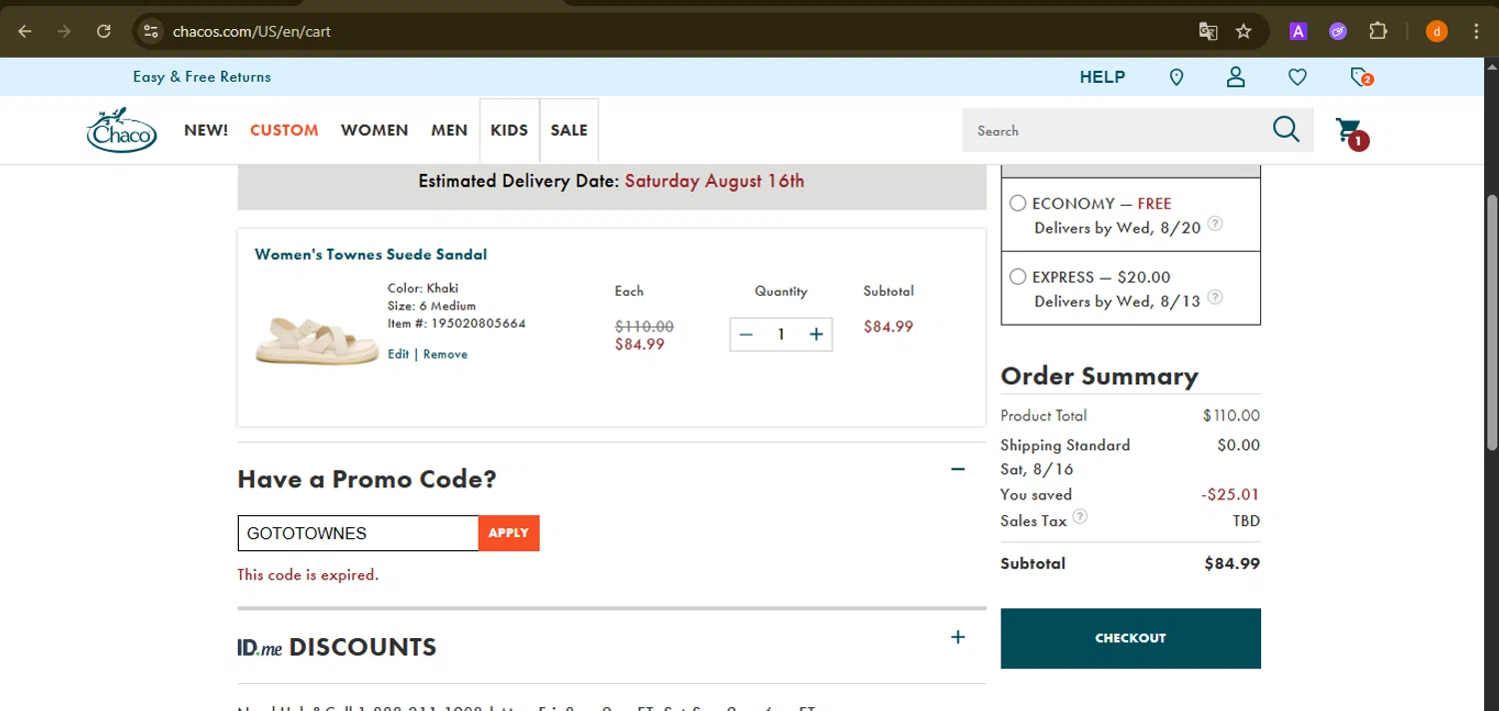The height and width of the screenshot is (711, 1499).
Task: Open the MEN menu
Action: [450, 130]
